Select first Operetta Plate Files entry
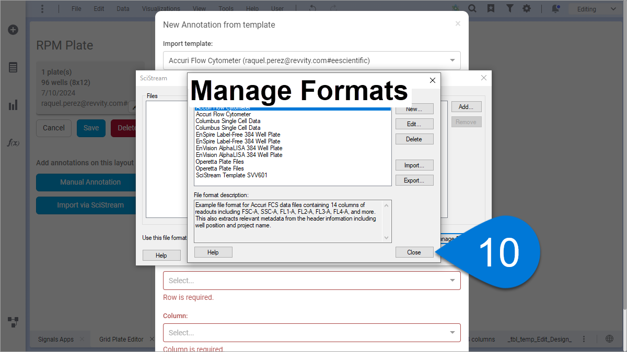Screen dimensions: 627x352 pyautogui.click(x=219, y=162)
